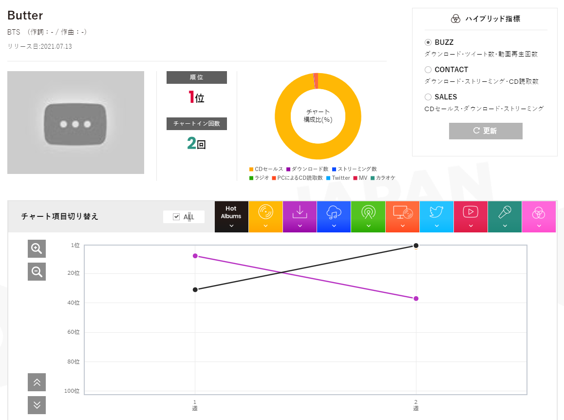
Task: Select the red MV play icon
Action: tap(470, 211)
